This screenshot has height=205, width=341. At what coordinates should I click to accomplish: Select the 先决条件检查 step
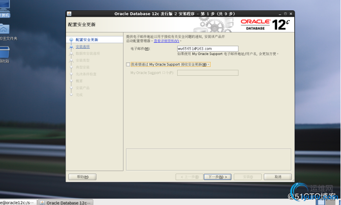[x=86, y=74]
